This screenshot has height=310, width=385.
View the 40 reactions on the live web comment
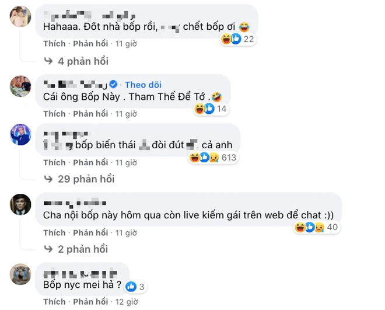(x=317, y=227)
